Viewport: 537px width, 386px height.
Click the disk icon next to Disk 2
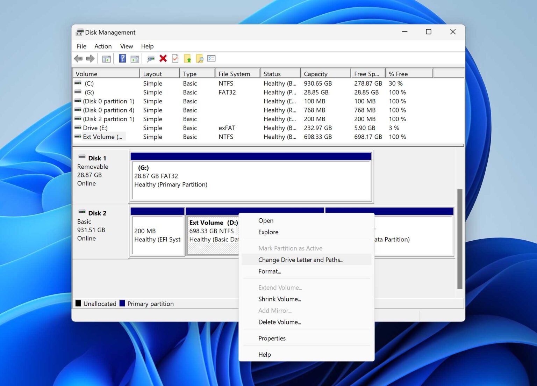click(82, 212)
